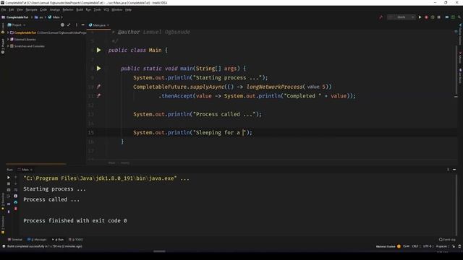Click Main breadcrumb in navigation bar
The image size is (463, 260).
pos(54,17)
